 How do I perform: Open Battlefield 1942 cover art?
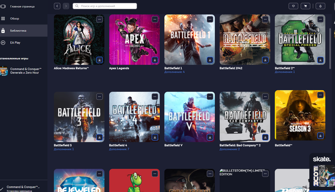(245, 40)
